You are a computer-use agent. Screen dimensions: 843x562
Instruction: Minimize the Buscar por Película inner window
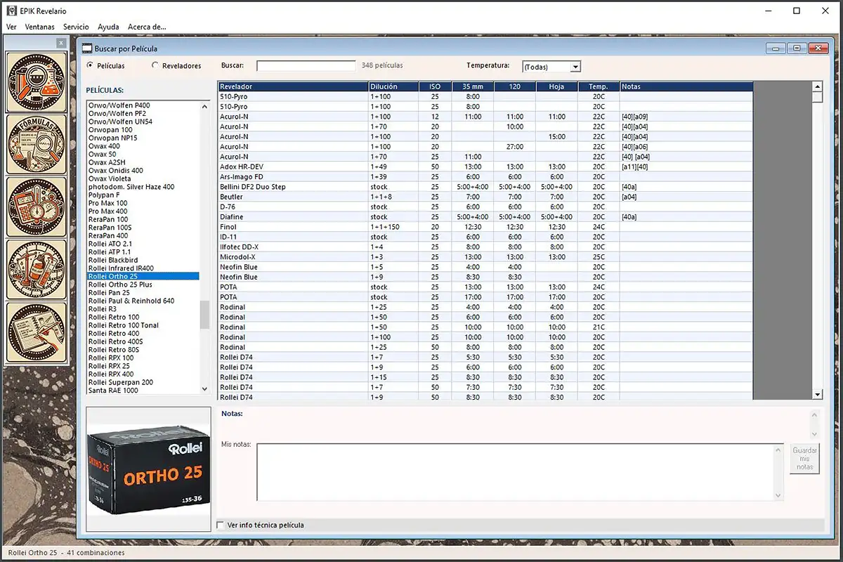click(x=776, y=48)
